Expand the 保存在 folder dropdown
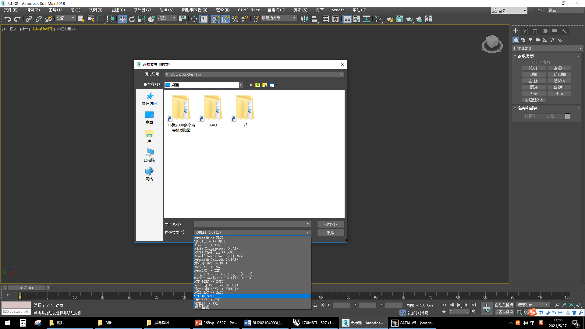 [241, 85]
